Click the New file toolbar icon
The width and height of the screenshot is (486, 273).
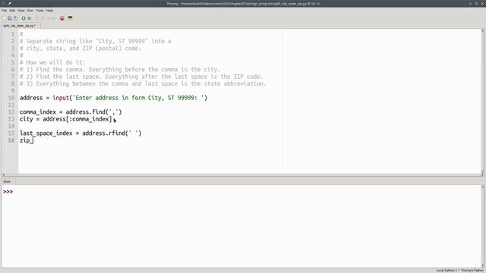pos(5,18)
